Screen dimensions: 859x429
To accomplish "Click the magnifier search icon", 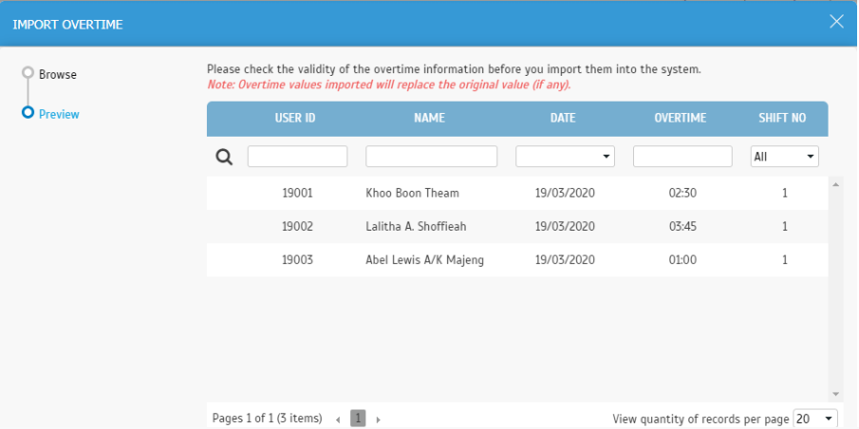I will (x=223, y=158).
